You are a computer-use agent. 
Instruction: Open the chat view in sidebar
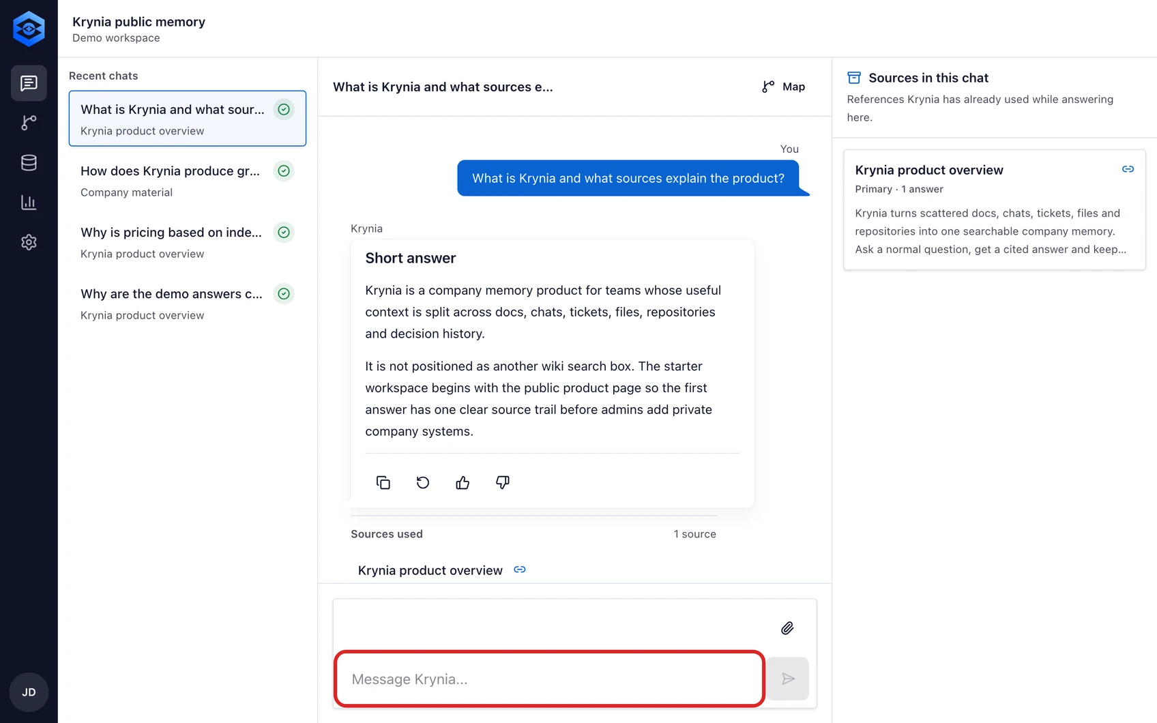coord(29,83)
